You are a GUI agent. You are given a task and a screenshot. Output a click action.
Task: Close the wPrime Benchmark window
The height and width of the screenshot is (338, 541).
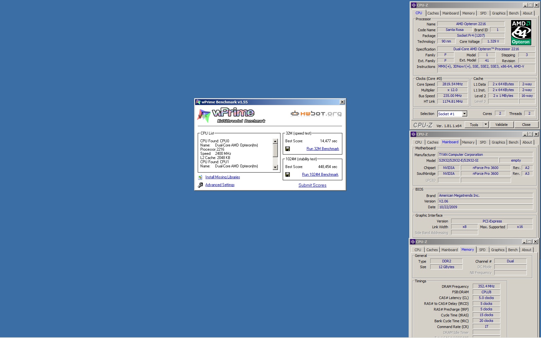click(342, 102)
